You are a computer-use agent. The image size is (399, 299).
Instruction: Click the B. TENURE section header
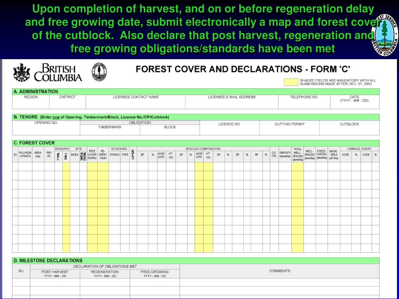coord(196,117)
